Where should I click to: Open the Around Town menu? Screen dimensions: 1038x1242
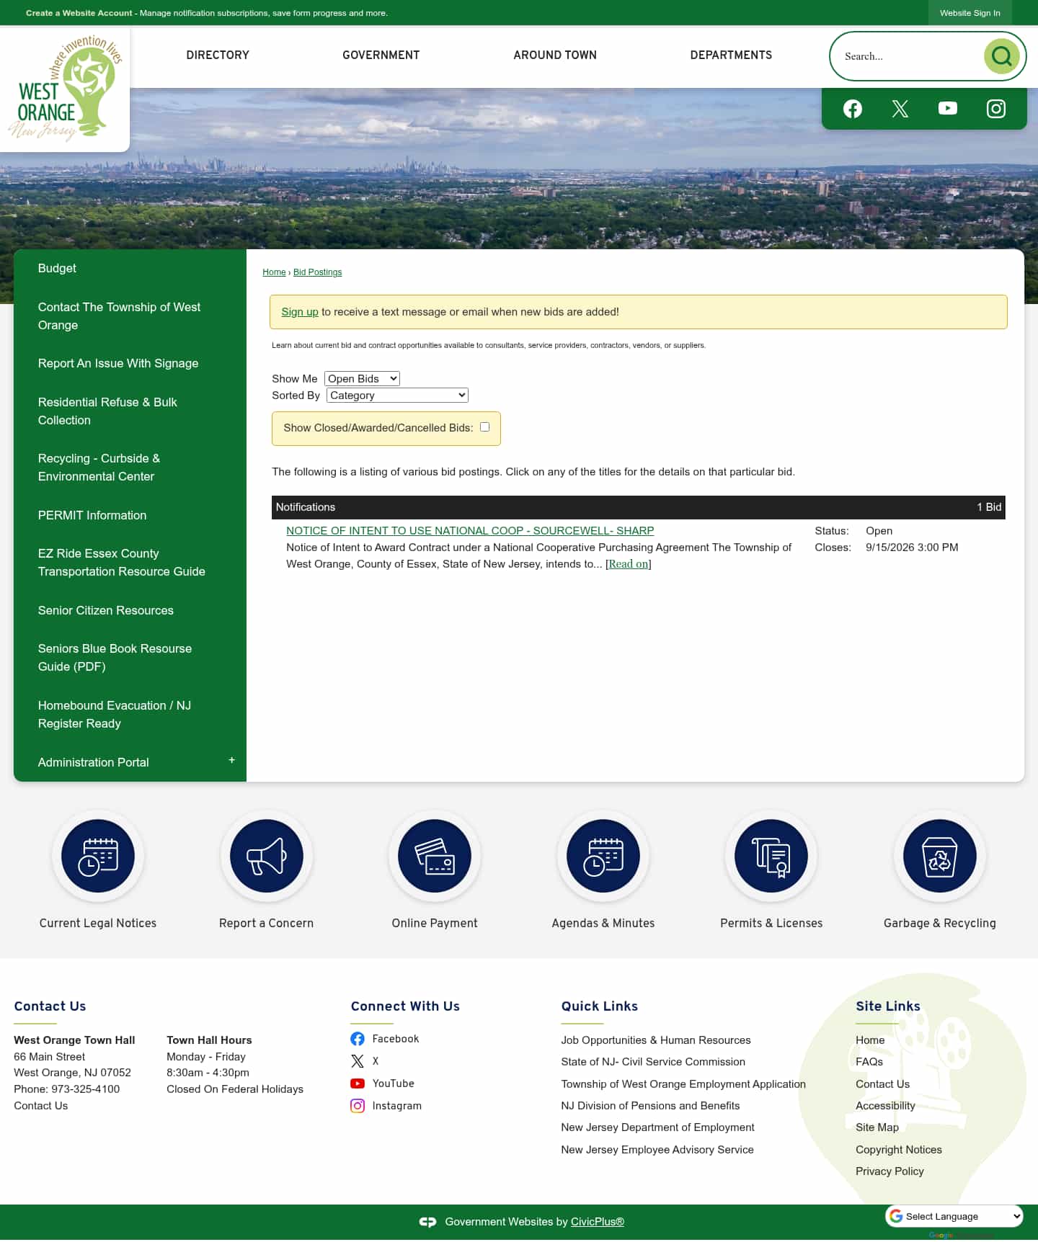(x=555, y=55)
